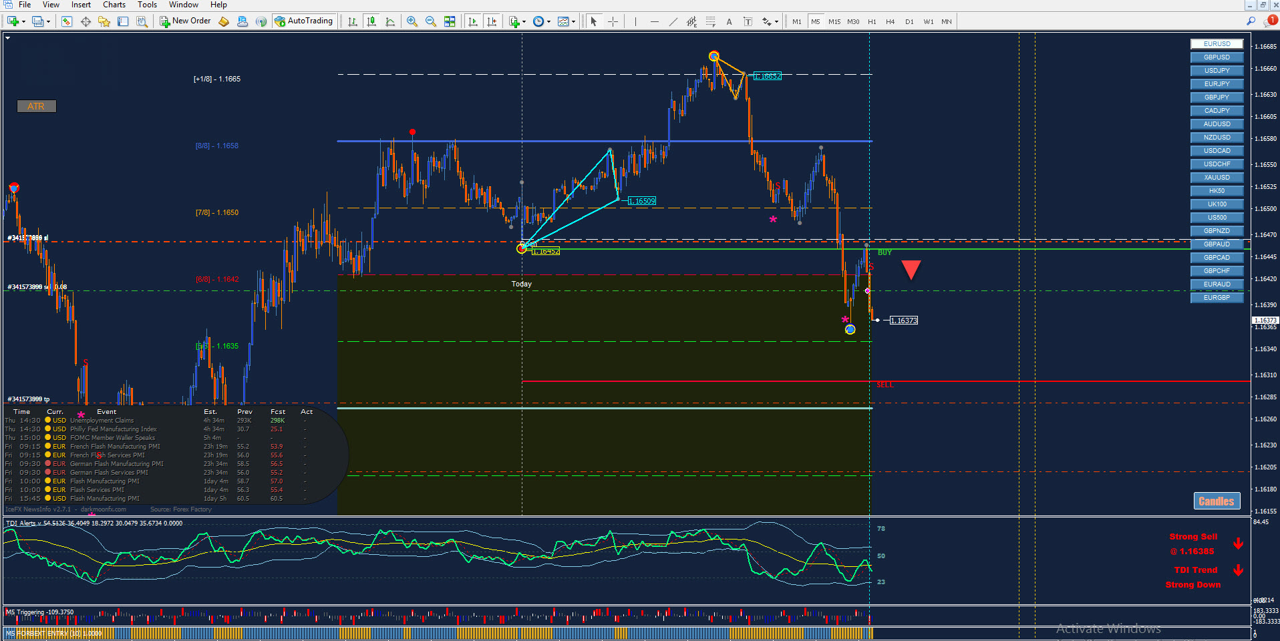This screenshot has width=1280, height=641.
Task: Select the Text Label tool
Action: pyautogui.click(x=748, y=21)
